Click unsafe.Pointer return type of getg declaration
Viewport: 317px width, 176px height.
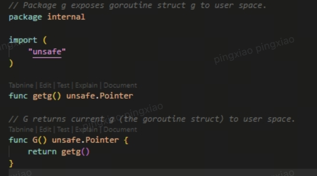click(x=100, y=96)
